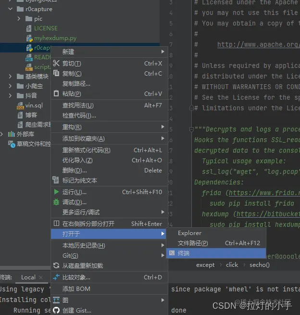Open the 本地历史记录(H) submenu
300x315 pixels.
click(109, 246)
